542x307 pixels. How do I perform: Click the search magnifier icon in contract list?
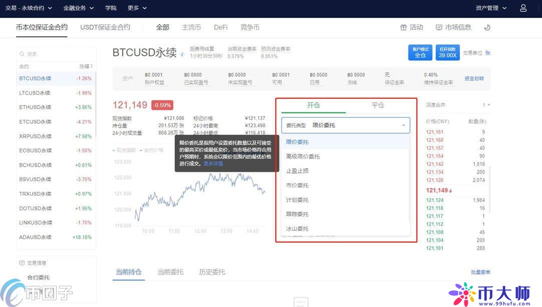pyautogui.click(x=22, y=54)
